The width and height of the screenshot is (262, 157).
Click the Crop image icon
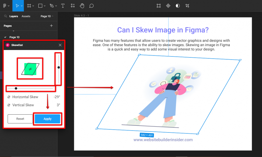(x=187, y=6)
